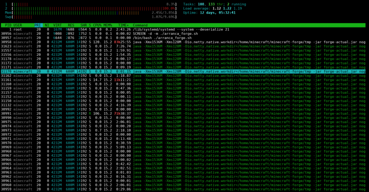Click the RES column header

[70, 25]
